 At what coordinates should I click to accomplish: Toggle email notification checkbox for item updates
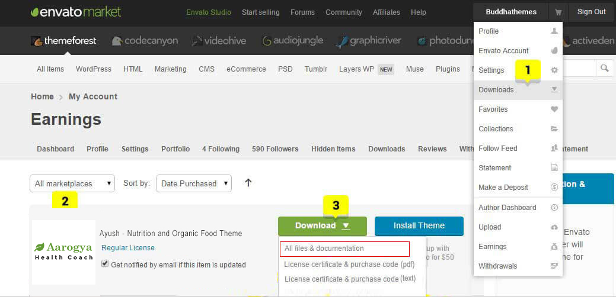pos(105,264)
